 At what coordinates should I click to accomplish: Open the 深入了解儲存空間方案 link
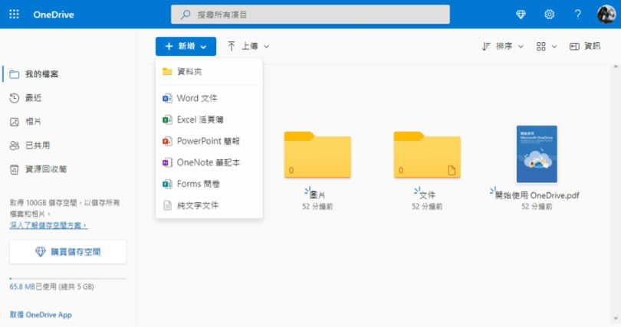click(x=49, y=225)
